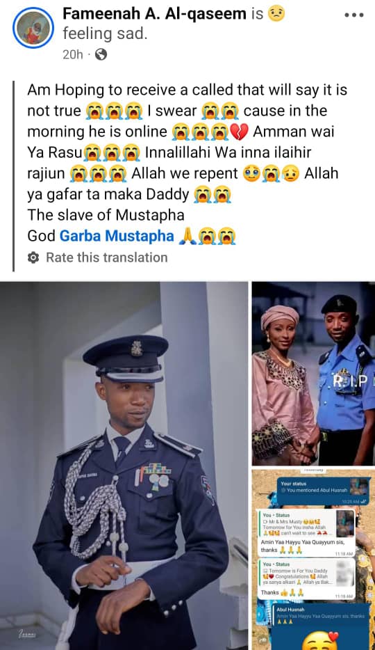Click the 'Innalillahi Wa inna ilaihir' post text
This screenshot has width=375, height=650.
coord(228,152)
